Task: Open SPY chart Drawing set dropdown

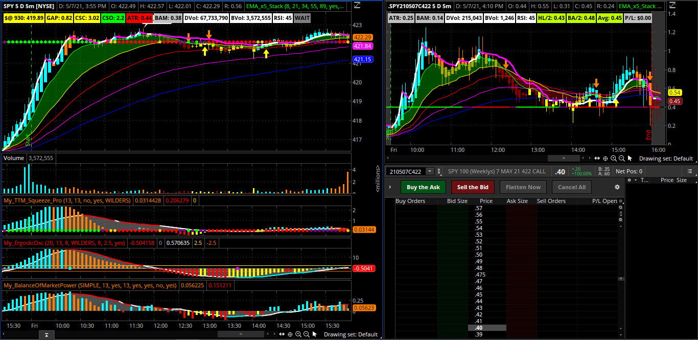Action: [x=351, y=334]
